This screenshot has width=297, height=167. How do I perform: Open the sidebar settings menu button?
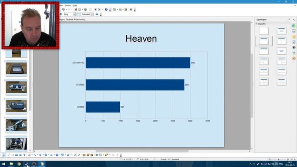coord(294,20)
